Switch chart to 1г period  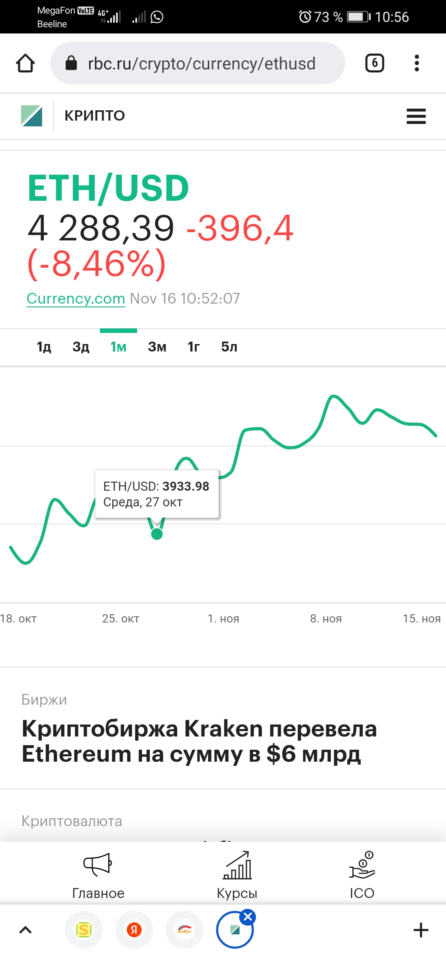click(193, 347)
